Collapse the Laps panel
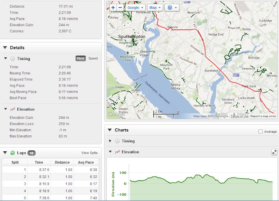This screenshot has height=201, width=279. point(5,153)
